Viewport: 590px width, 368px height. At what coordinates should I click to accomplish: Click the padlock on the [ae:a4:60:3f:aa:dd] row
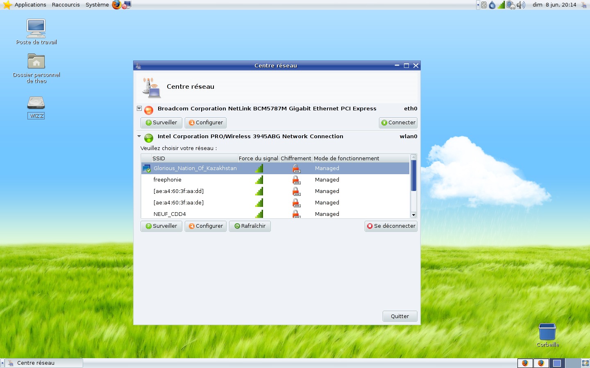coord(296,191)
